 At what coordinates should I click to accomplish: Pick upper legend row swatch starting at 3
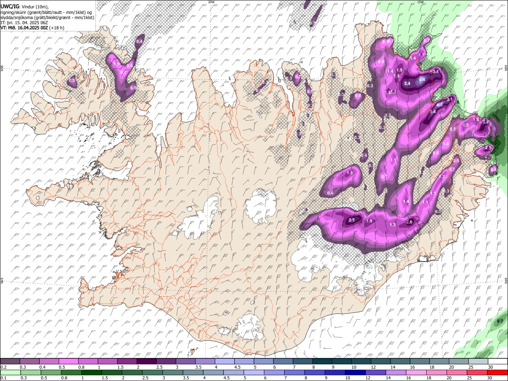(185, 362)
